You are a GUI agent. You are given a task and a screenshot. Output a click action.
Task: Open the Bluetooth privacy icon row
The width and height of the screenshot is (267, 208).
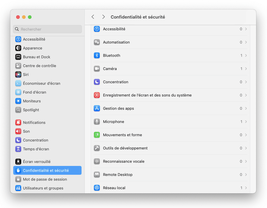point(97,56)
